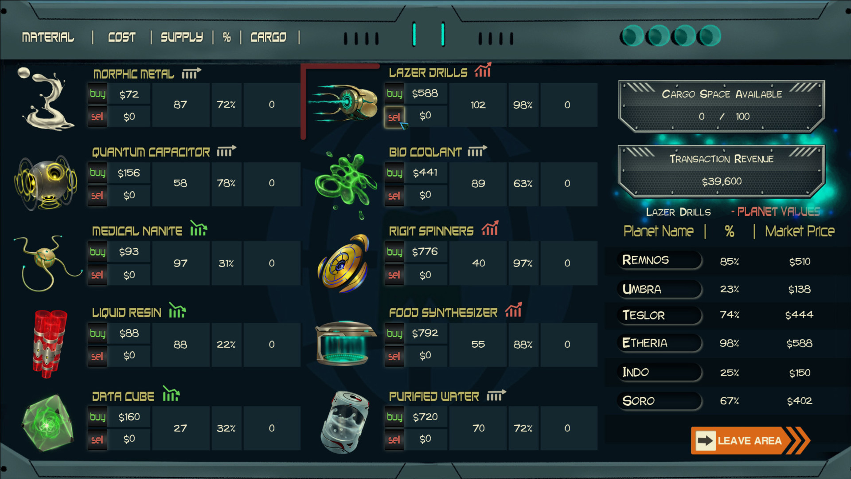
Task: Click the Liquid Resin falling trend icon
Action: [177, 310]
